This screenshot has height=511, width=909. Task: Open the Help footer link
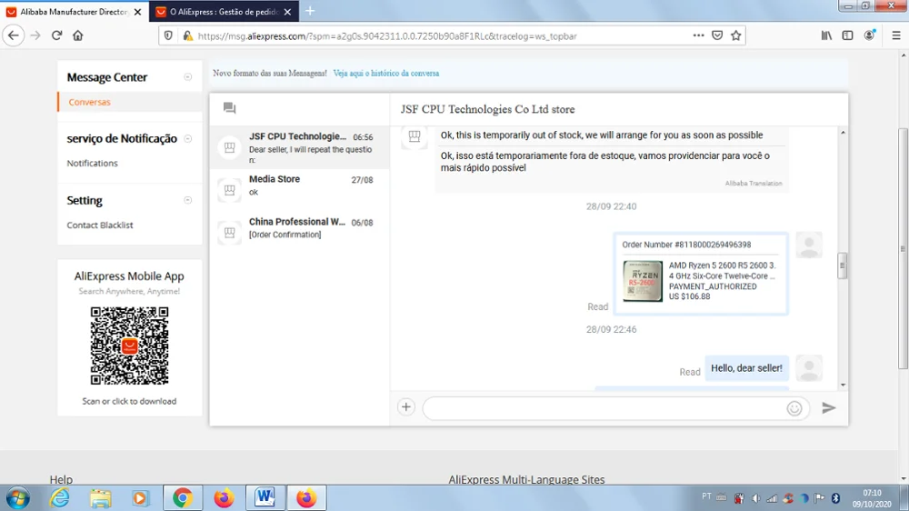coord(61,480)
